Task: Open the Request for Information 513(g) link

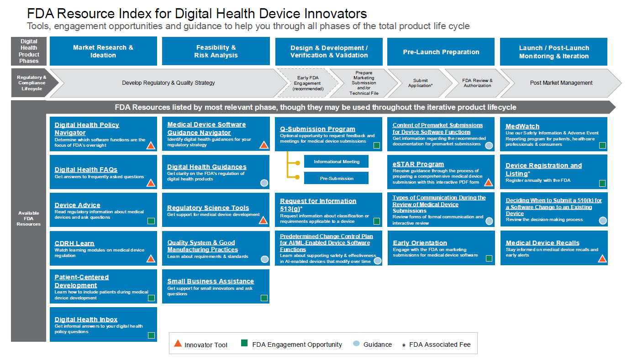Action: pos(318,204)
